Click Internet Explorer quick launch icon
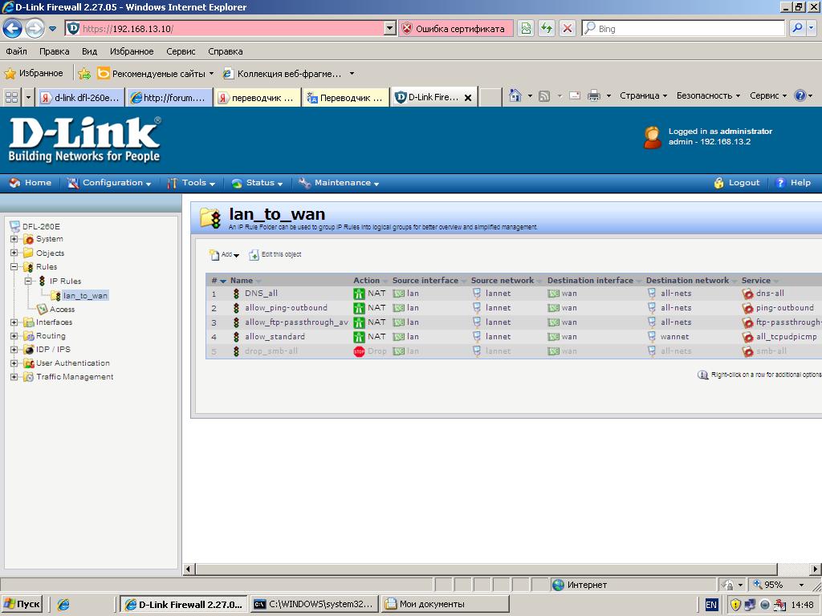The width and height of the screenshot is (822, 616). 63,605
